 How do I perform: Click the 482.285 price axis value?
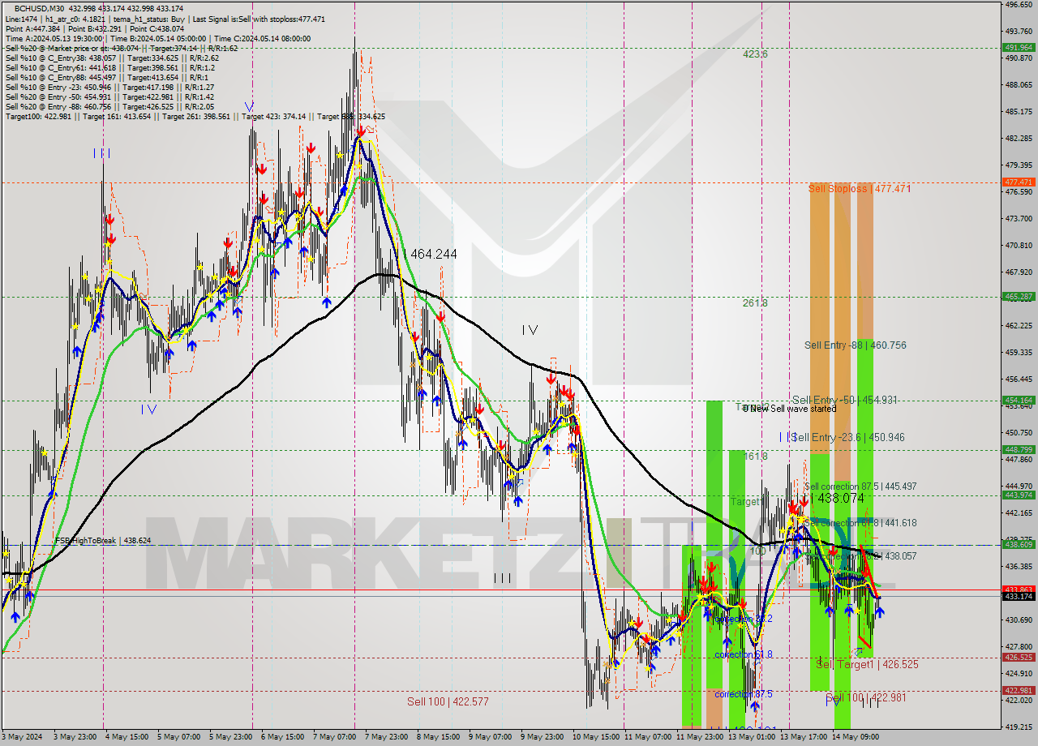point(1019,139)
